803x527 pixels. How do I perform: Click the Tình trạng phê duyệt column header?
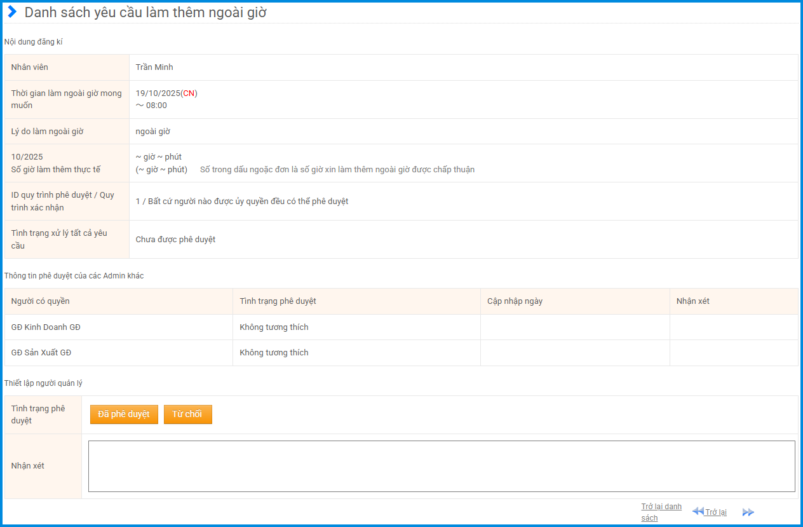click(278, 301)
